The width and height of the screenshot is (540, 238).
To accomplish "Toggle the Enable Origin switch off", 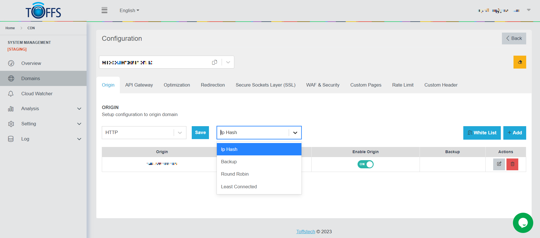I will coord(365,164).
